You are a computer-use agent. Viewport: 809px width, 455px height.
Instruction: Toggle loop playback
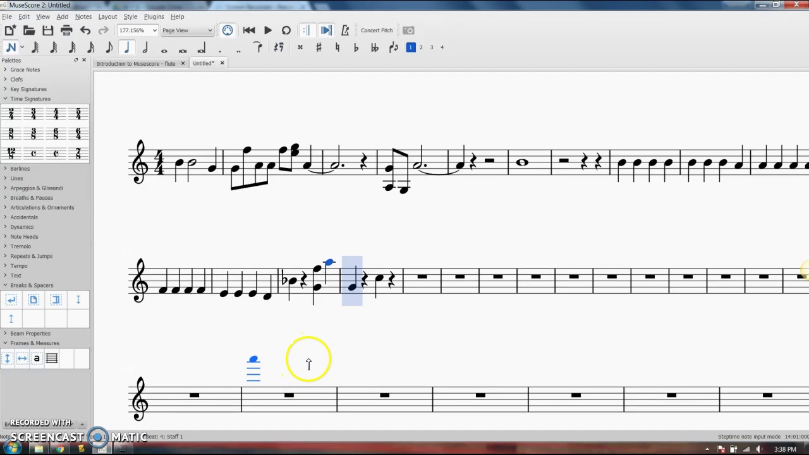click(x=286, y=30)
